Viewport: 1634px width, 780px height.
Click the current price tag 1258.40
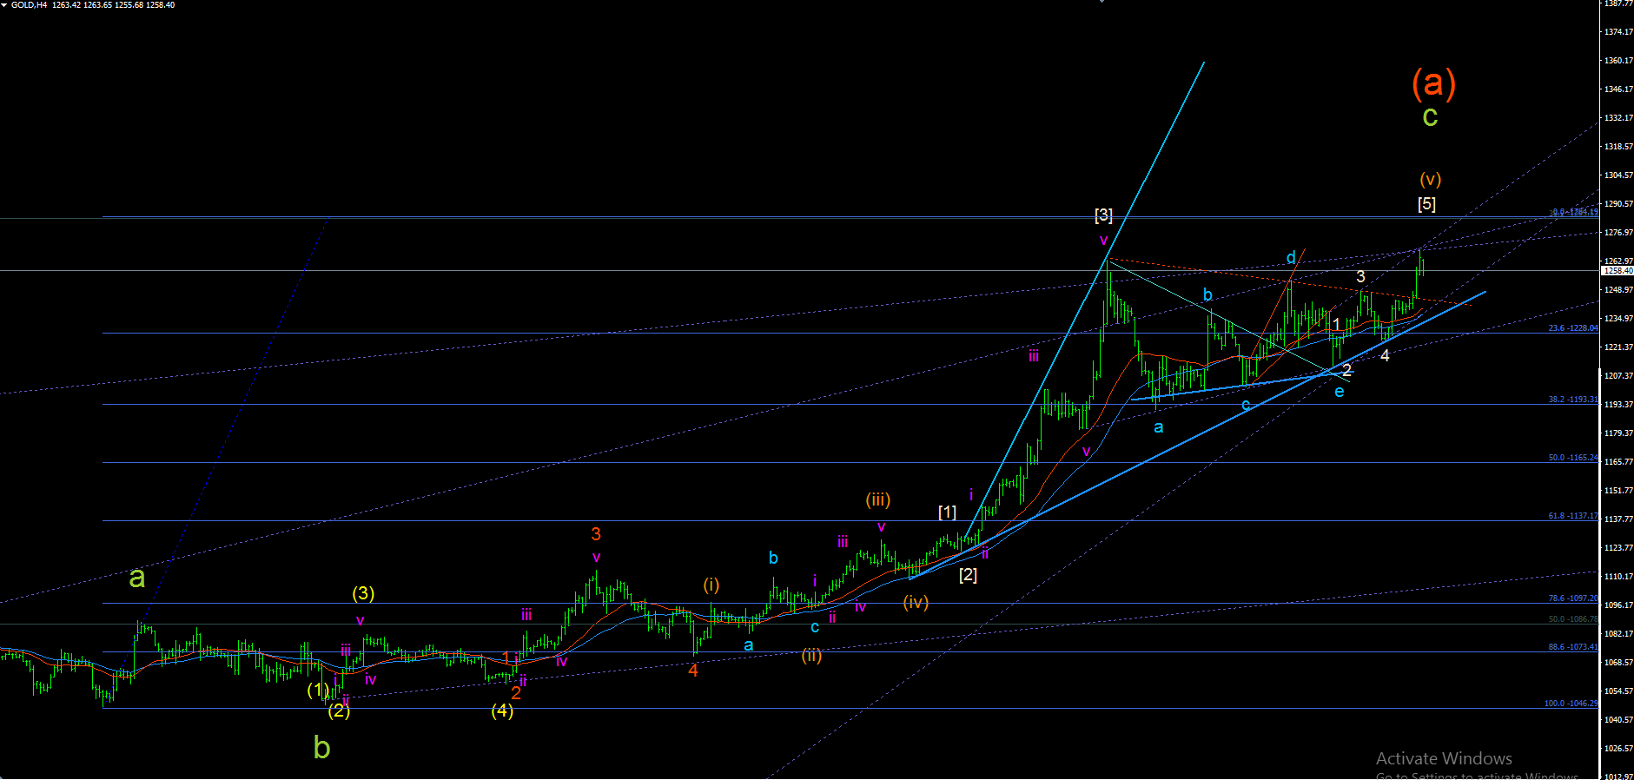pyautogui.click(x=1617, y=271)
